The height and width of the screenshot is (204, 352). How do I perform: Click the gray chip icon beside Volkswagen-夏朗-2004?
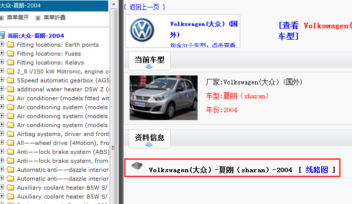coord(137,166)
